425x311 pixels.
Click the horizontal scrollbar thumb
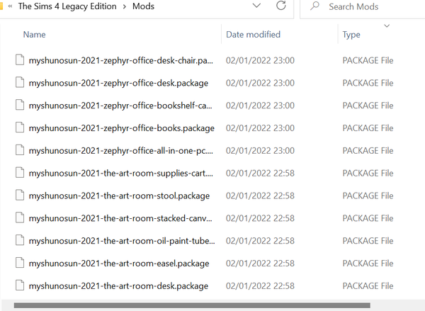click(x=192, y=305)
